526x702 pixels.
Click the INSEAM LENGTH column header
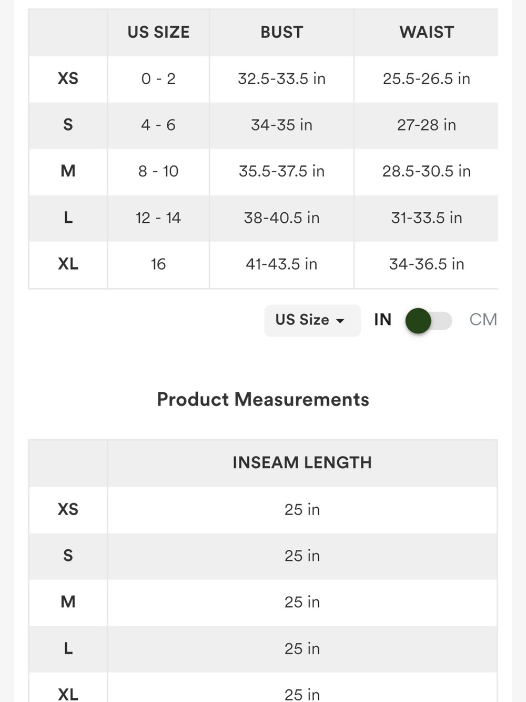click(x=302, y=463)
